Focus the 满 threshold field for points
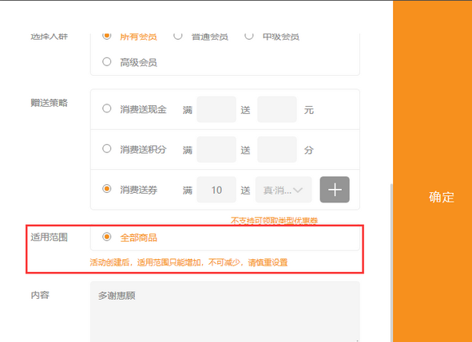The image size is (472, 342). click(x=216, y=149)
